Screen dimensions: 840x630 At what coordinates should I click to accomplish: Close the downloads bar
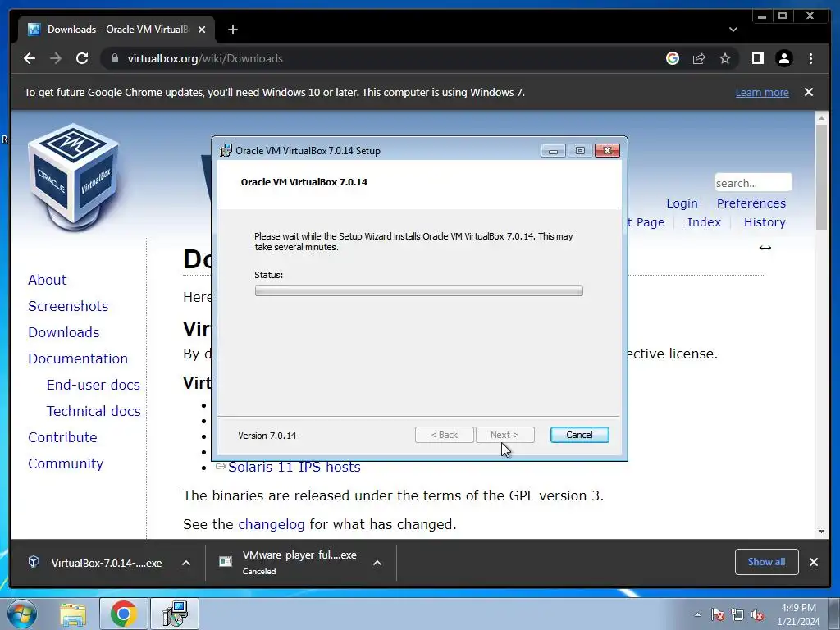click(814, 562)
